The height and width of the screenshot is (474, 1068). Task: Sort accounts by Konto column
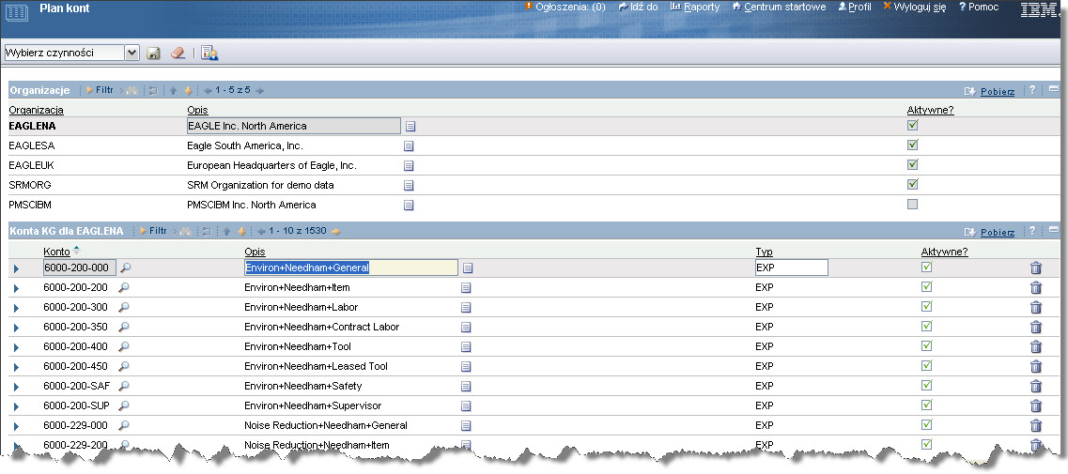[56, 252]
